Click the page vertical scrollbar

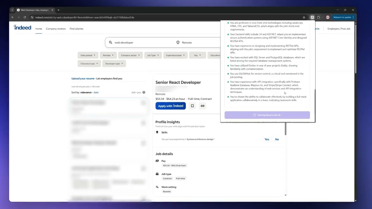[355, 48]
